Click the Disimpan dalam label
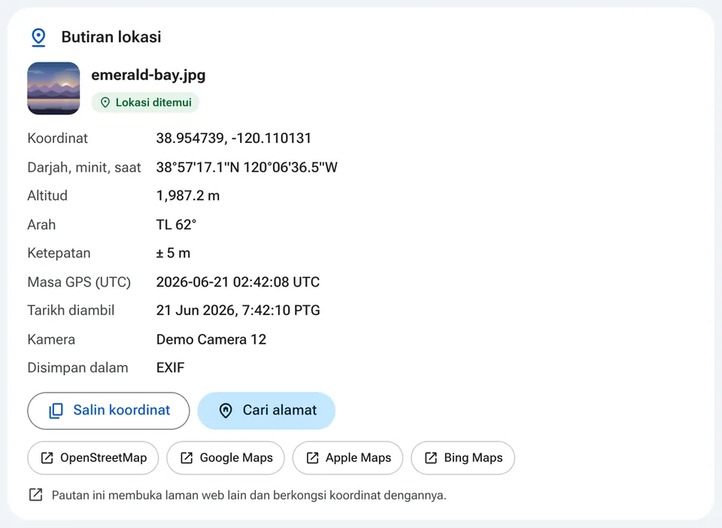The height and width of the screenshot is (528, 722). (x=77, y=368)
